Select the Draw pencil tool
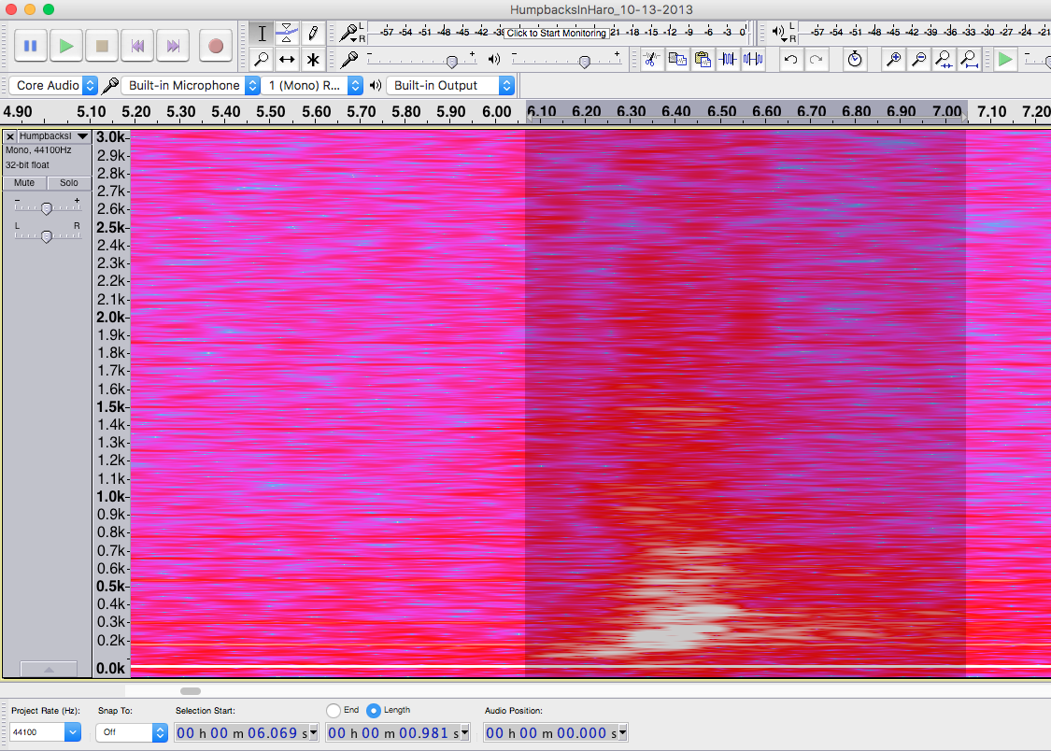This screenshot has width=1051, height=751. pyautogui.click(x=313, y=34)
